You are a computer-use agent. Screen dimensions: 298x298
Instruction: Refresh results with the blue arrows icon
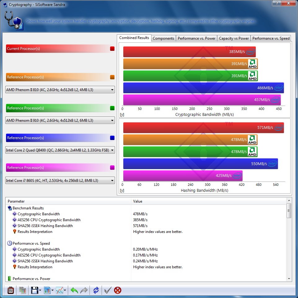click(96, 290)
